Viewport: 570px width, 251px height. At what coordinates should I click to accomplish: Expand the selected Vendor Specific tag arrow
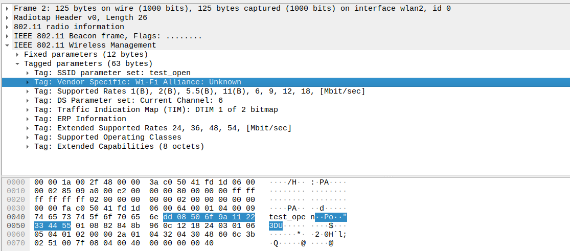28,82
